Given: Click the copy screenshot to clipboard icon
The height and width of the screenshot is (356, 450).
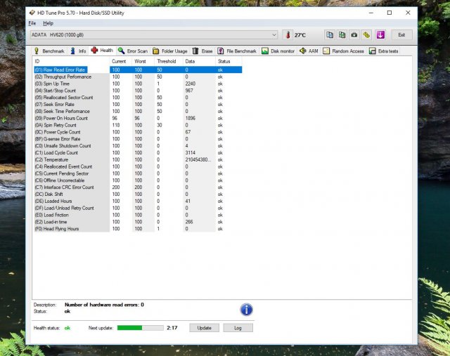Looking at the screenshot, I should click(x=342, y=35).
